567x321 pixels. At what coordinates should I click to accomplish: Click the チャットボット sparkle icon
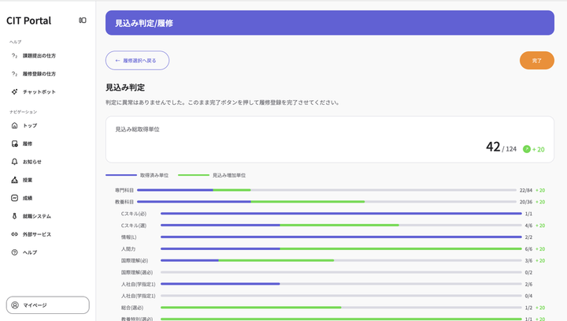(x=14, y=91)
